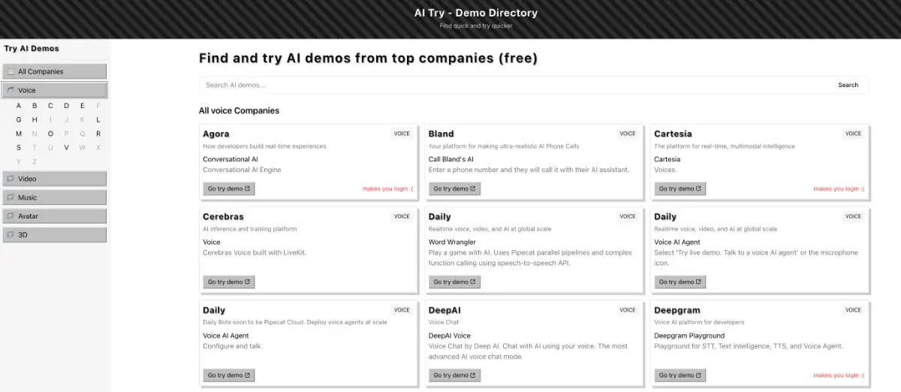Click the 'AI Try - Demo Directory' header title
The height and width of the screenshot is (392, 901).
click(x=476, y=13)
